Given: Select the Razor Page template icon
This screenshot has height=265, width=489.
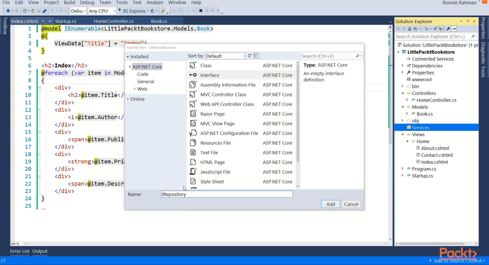Looking at the screenshot, I should (x=193, y=114).
